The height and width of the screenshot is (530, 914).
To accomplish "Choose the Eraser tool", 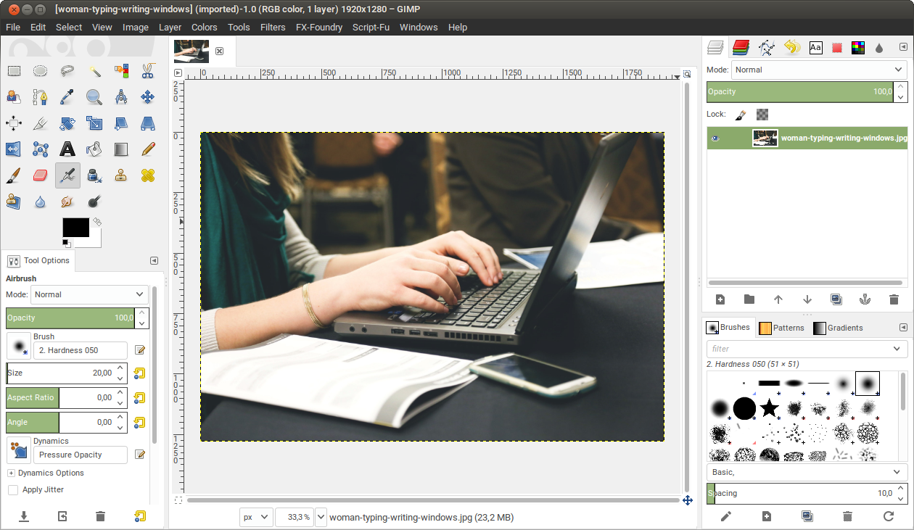I will tap(40, 175).
